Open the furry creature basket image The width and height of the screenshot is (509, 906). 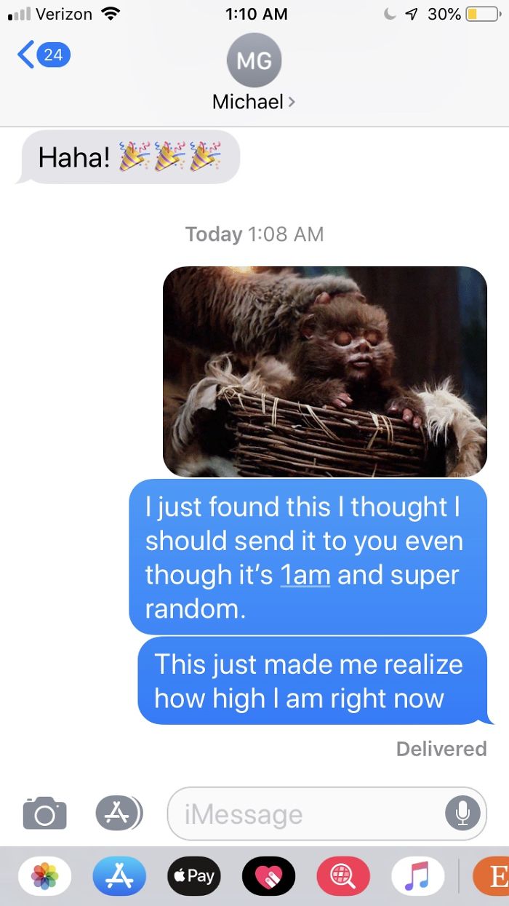(324, 372)
